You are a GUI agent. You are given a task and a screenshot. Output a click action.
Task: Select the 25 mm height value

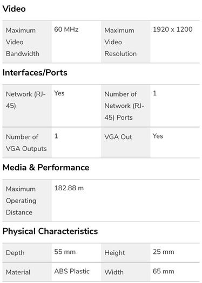(x=164, y=252)
